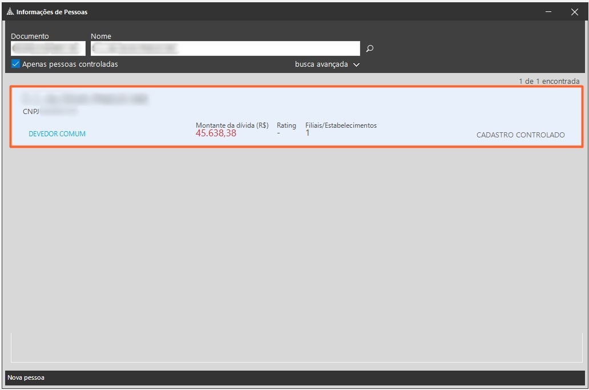Click the app logo in title bar
Image resolution: width=589 pixels, height=390 pixels.
pyautogui.click(x=10, y=12)
